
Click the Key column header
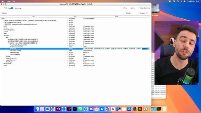point(34,17)
